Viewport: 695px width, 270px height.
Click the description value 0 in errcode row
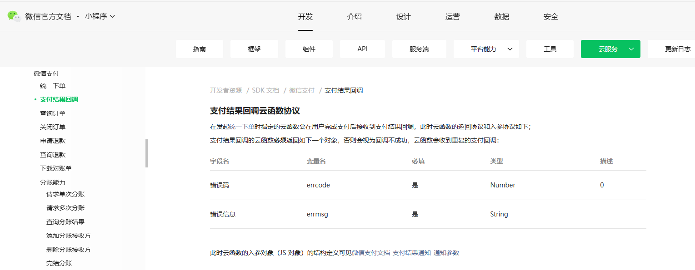[602, 185]
